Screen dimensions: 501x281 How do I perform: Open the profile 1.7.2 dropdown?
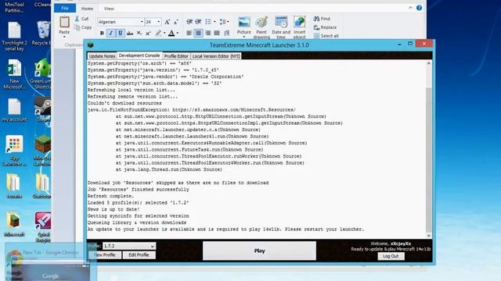(129, 246)
